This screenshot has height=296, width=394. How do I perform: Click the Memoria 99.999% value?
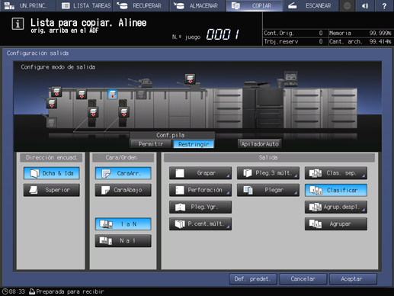[380, 33]
